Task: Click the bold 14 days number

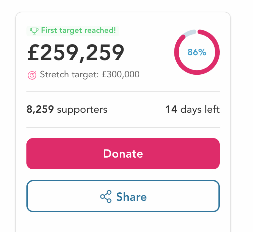Action: (171, 110)
